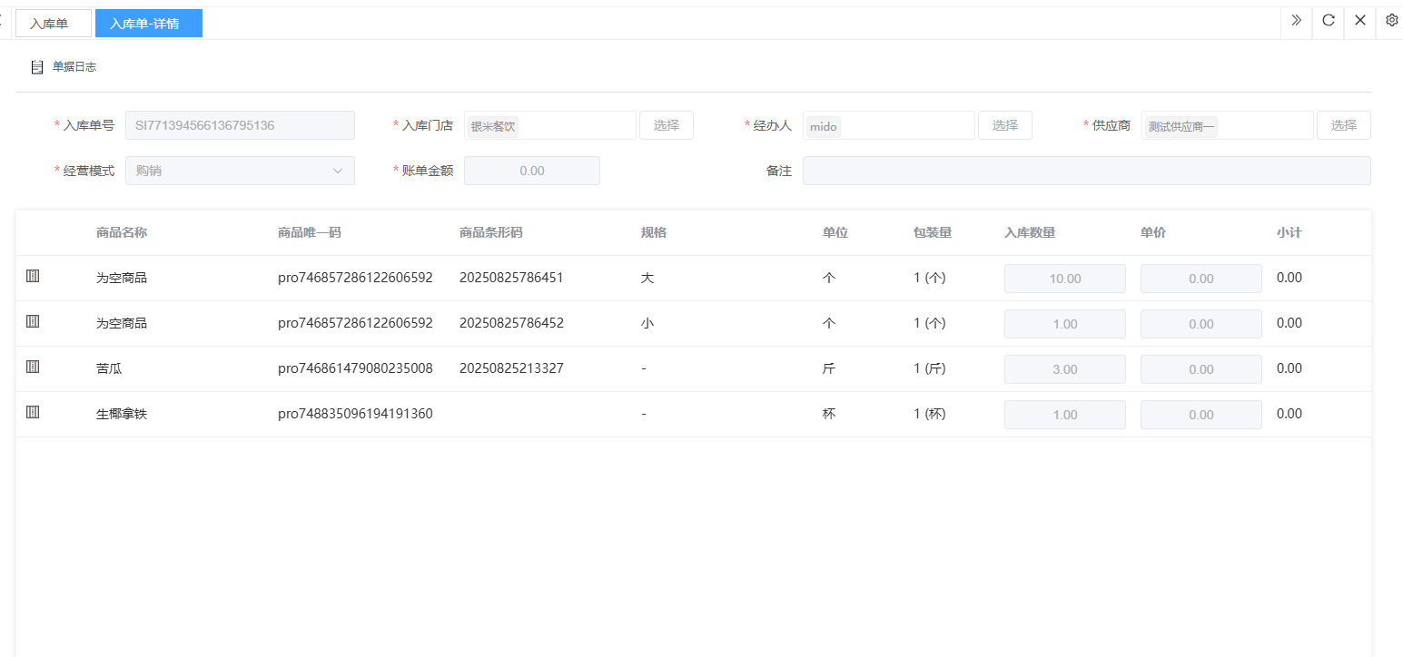Select the 入库单-详情 tab

coord(148,24)
